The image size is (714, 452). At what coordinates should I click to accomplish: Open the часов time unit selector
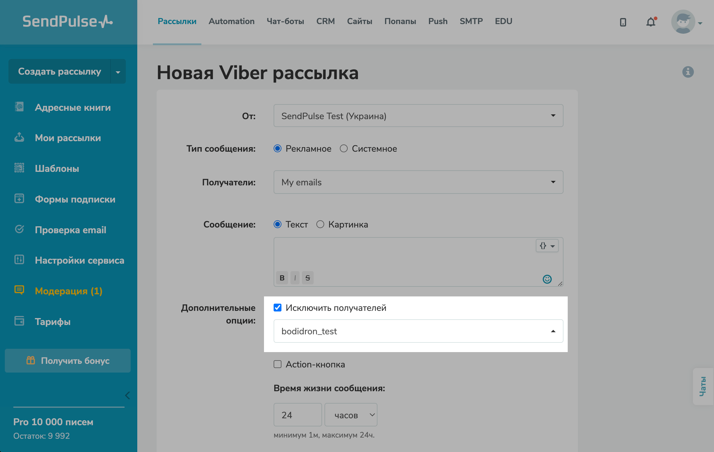(351, 415)
